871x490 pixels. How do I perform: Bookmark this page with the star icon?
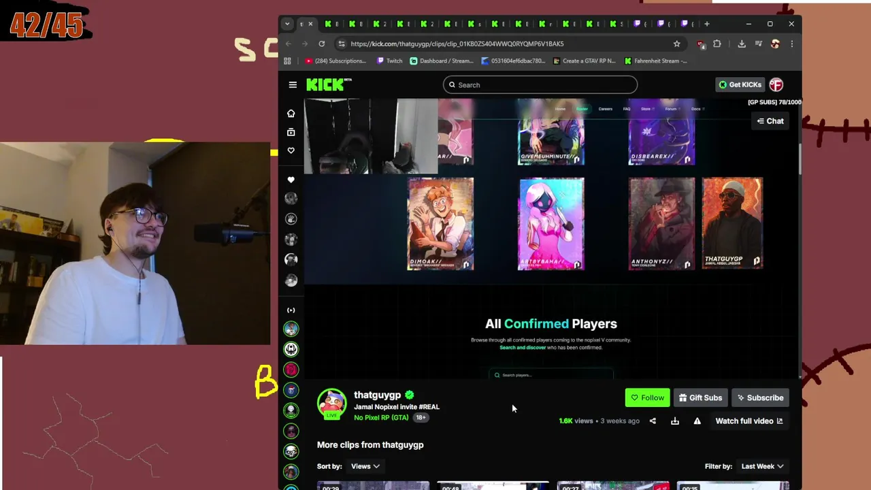(x=676, y=44)
